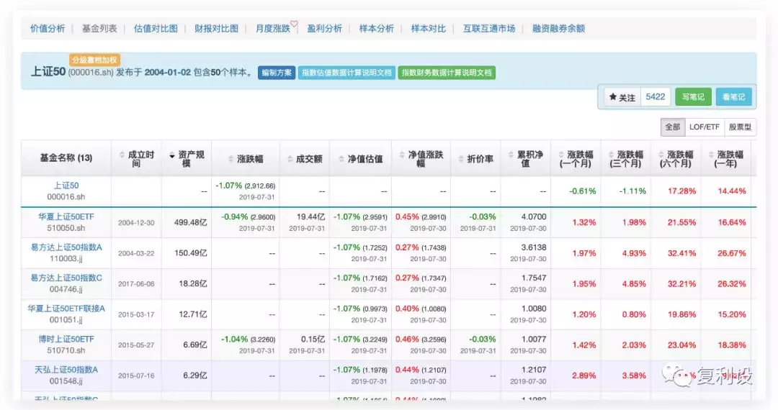The image size is (778, 410).
Task: Select the LOF/ETF filter toggle
Action: pyautogui.click(x=705, y=127)
